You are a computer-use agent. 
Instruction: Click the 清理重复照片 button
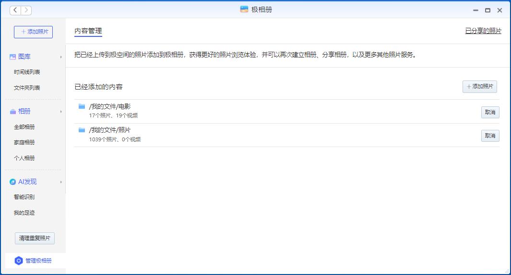coord(35,238)
